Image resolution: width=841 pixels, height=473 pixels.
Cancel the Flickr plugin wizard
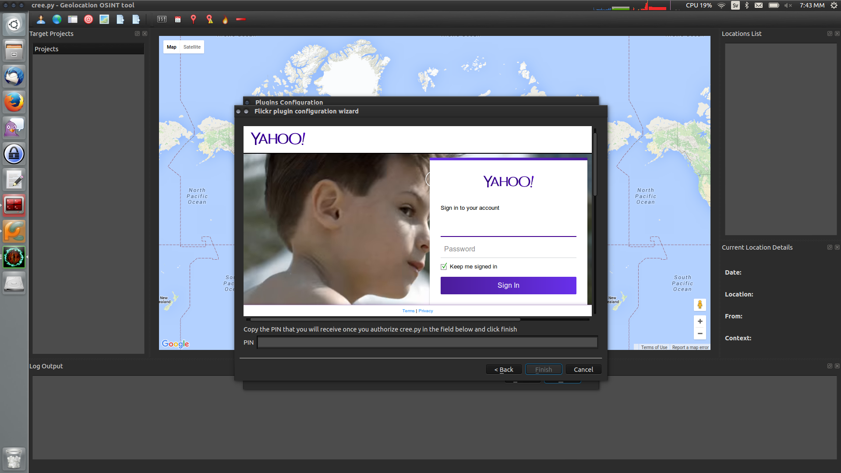pos(583,369)
